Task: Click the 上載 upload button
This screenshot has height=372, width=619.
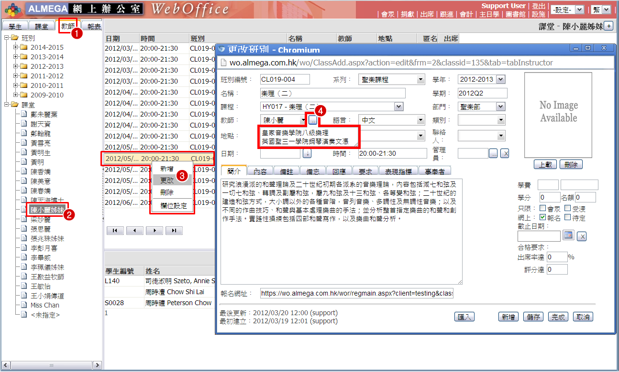Action: pyautogui.click(x=545, y=164)
